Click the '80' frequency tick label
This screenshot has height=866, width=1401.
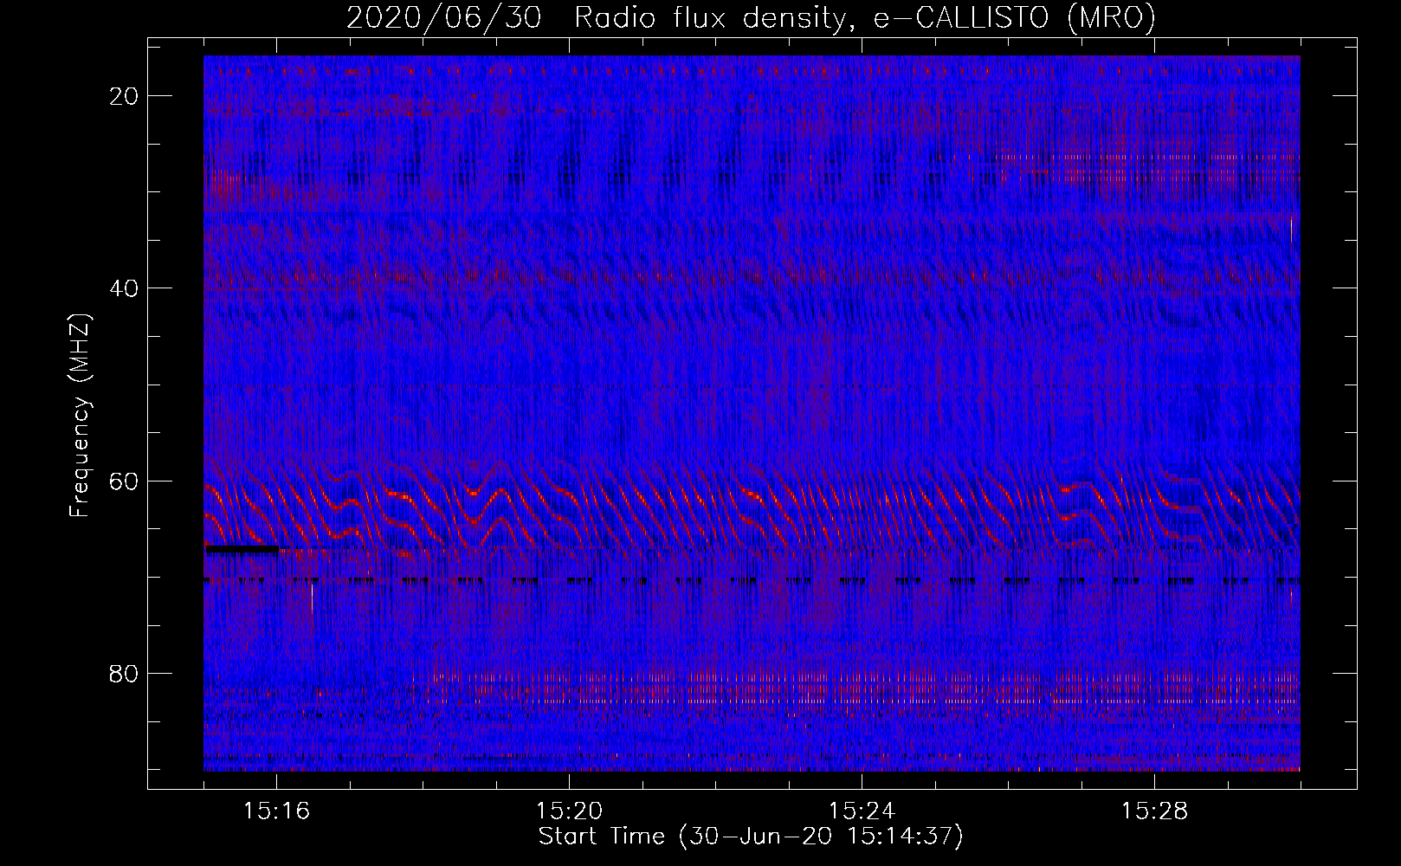(126, 673)
